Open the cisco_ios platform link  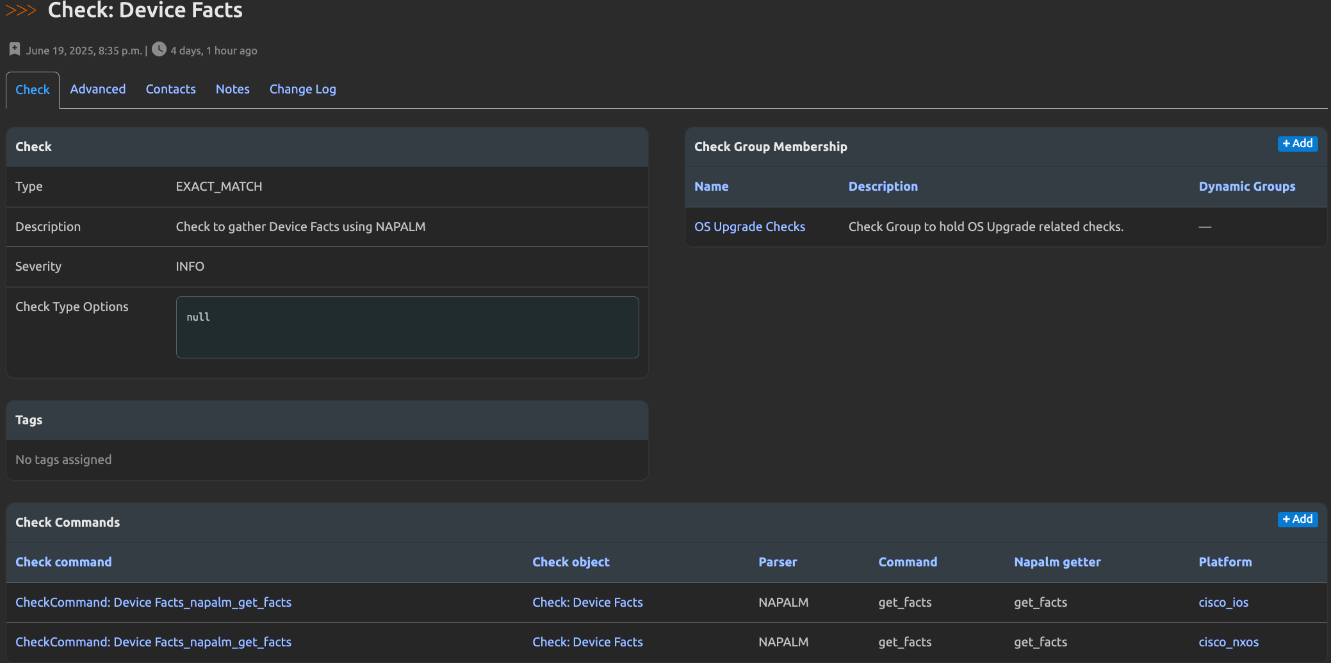pyautogui.click(x=1223, y=603)
